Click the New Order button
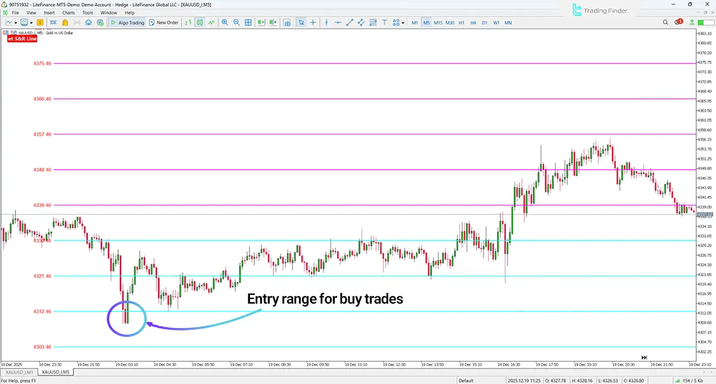716x384 pixels. 164,23
